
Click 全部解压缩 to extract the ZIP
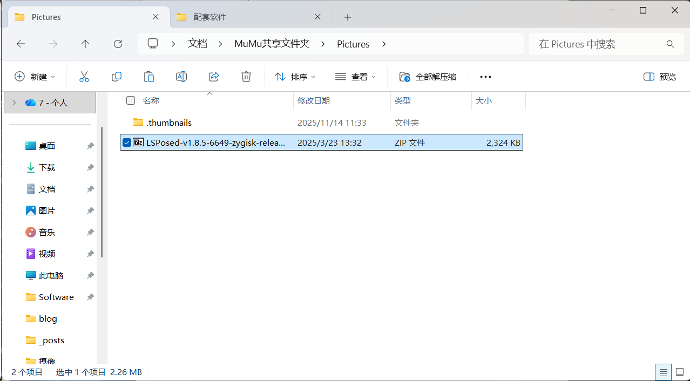click(x=428, y=76)
